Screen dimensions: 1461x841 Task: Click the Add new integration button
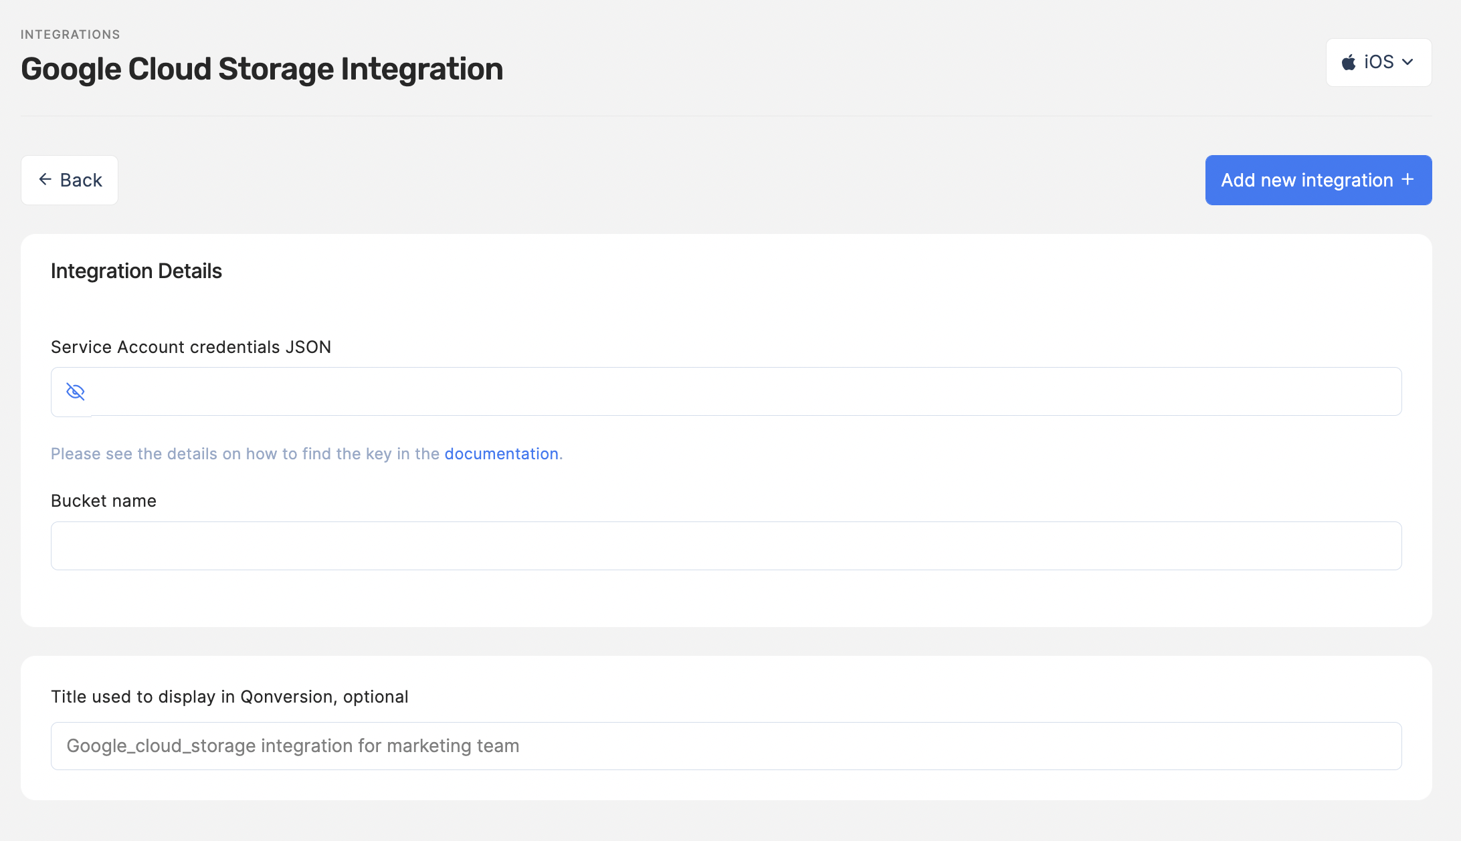coord(1317,180)
